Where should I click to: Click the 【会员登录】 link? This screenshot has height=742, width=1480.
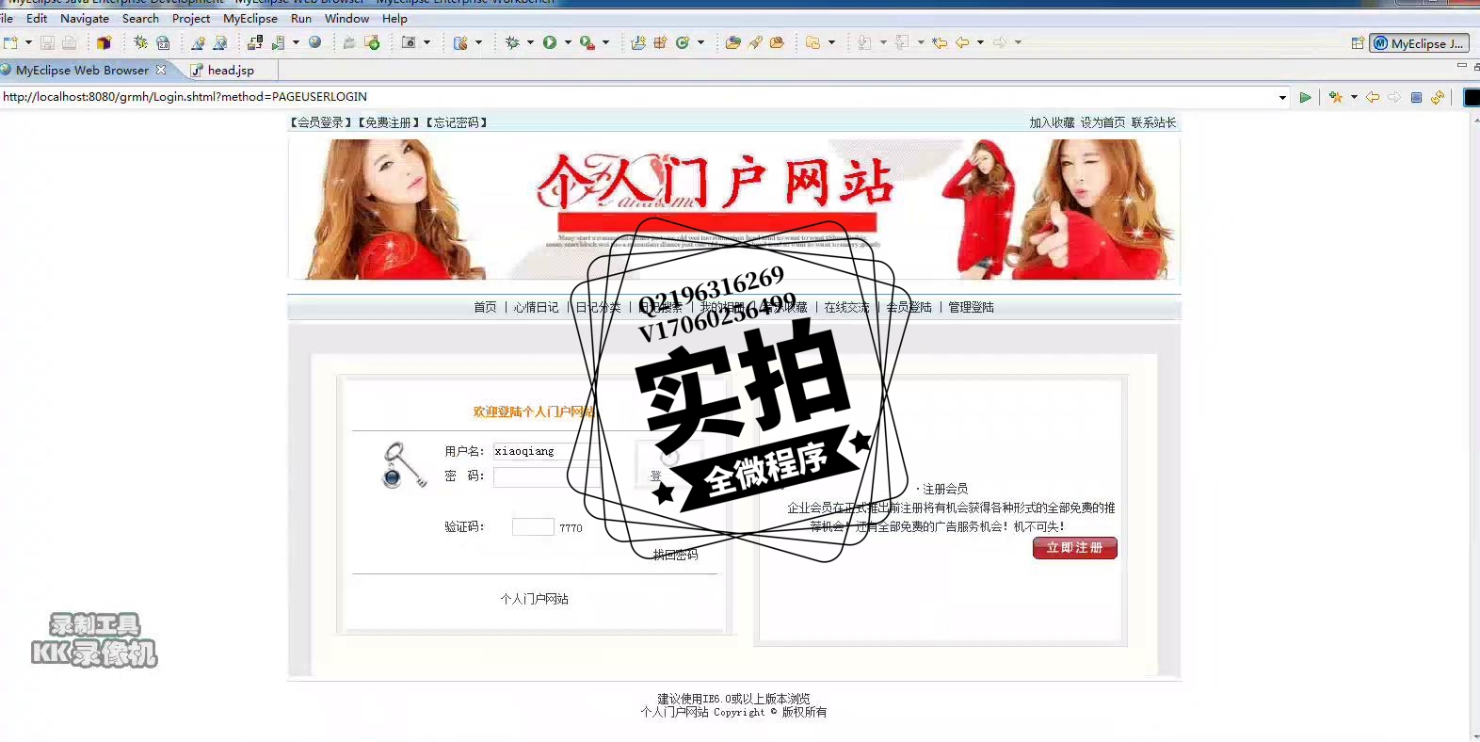click(x=320, y=122)
